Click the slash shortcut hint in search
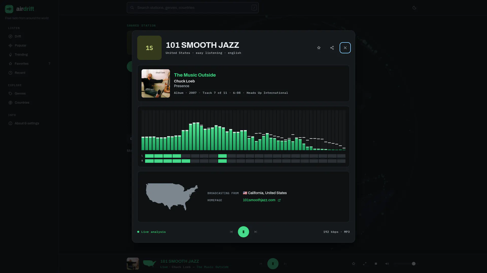Screen dimensions: 487x273 [x=254, y=8]
